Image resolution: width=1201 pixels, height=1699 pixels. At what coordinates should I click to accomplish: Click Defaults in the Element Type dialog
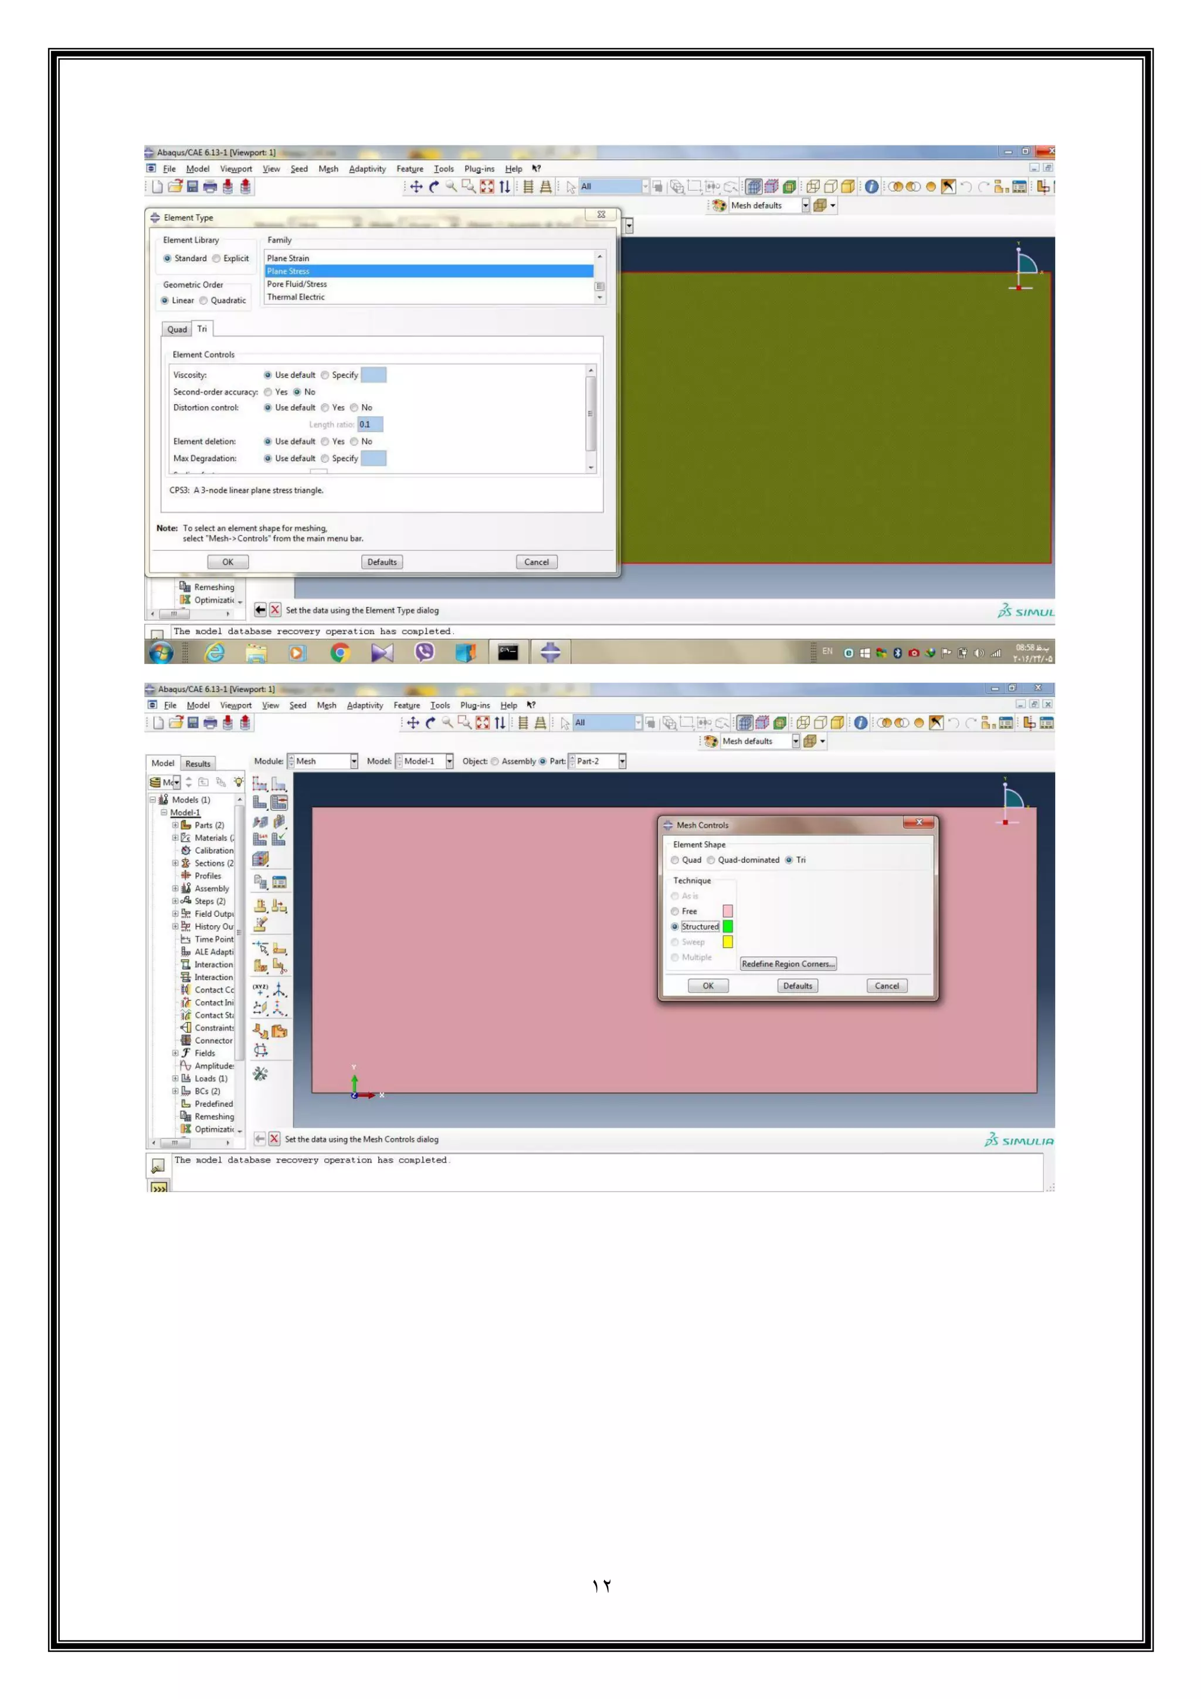click(x=382, y=563)
